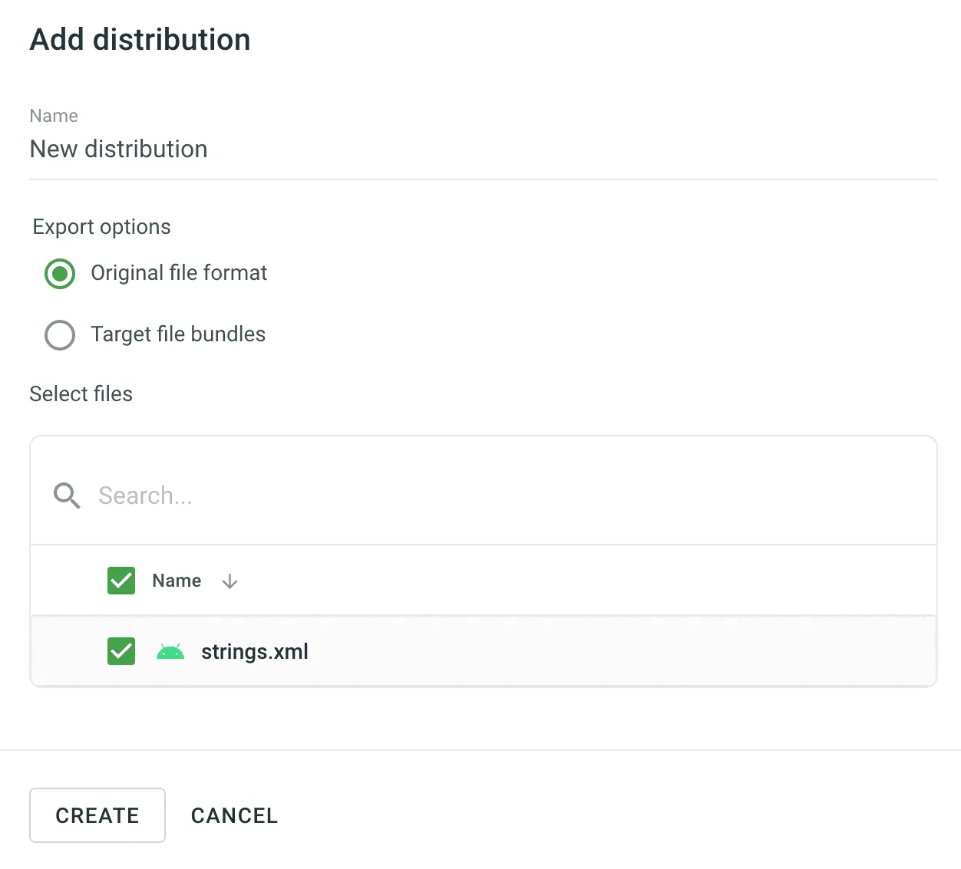Click the 'Export options' section heading
The width and height of the screenshot is (961, 869).
click(x=101, y=227)
